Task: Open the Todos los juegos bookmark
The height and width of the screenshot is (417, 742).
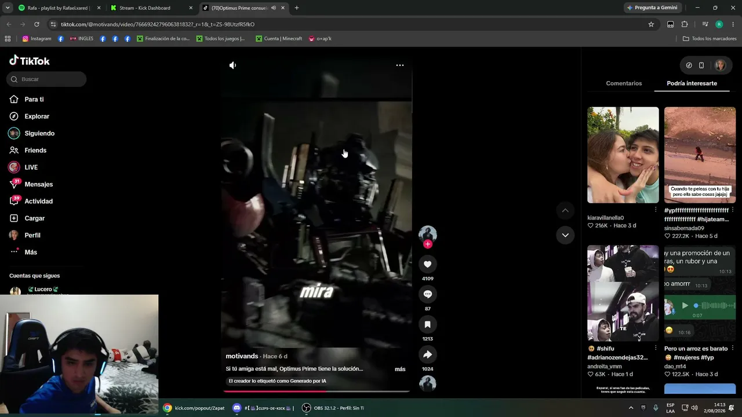Action: click(220, 39)
